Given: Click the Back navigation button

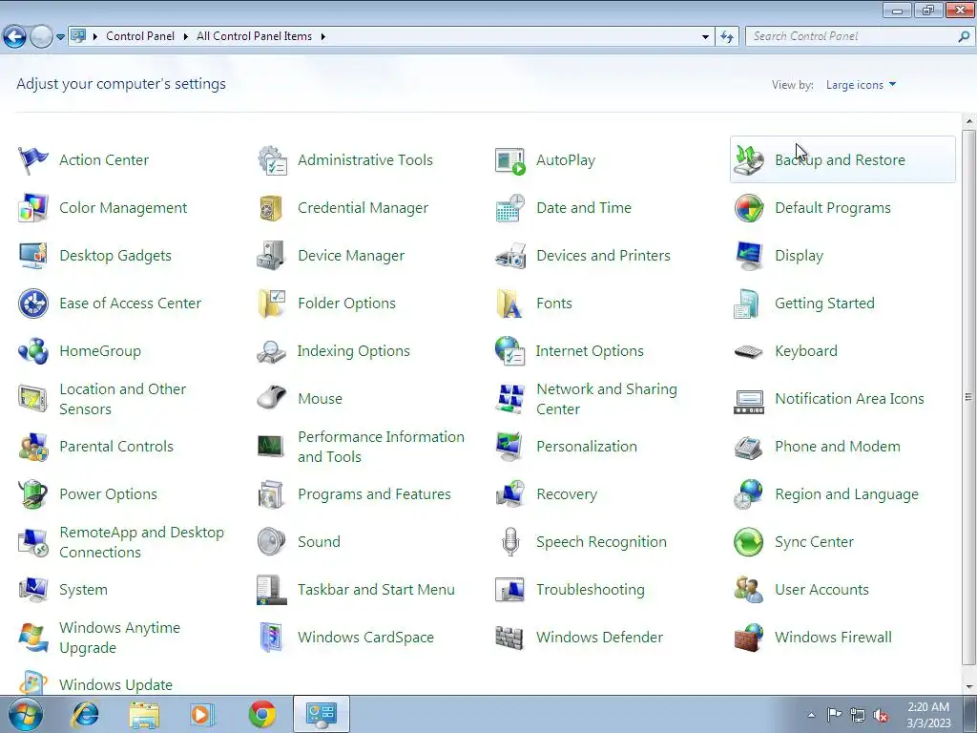Looking at the screenshot, I should (x=15, y=37).
